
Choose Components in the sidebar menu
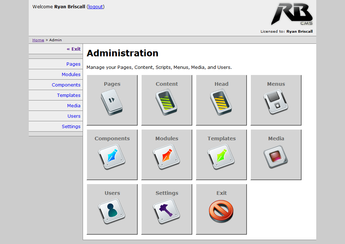tap(66, 85)
